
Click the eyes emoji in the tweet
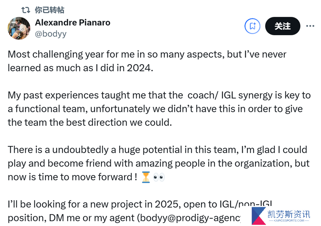click(x=159, y=177)
